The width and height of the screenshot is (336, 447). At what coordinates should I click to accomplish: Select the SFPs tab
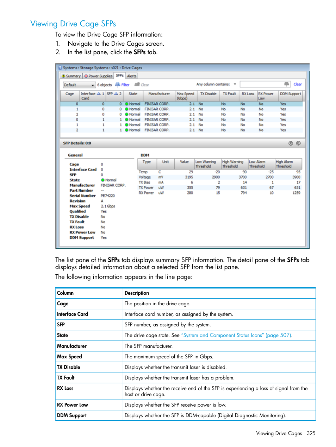pos(120,76)
